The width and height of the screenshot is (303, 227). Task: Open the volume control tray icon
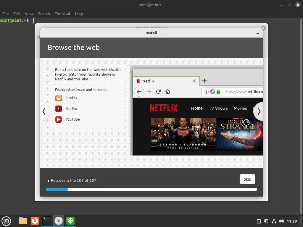point(281,221)
